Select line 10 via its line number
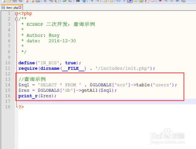The height and width of the screenshot is (149, 196). pos(8,63)
